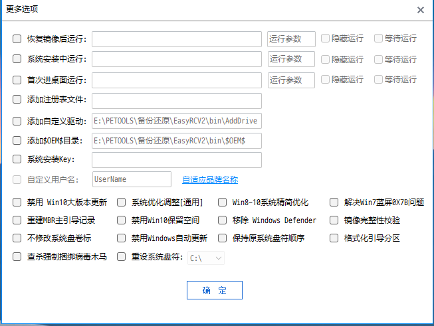The height and width of the screenshot is (326, 434).
Task: Focus the 首次进桌面运行 path field
Action: (x=177, y=80)
